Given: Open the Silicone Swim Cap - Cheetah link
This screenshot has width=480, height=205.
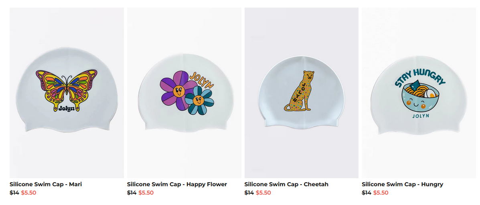Looking at the screenshot, I should pyautogui.click(x=286, y=184).
